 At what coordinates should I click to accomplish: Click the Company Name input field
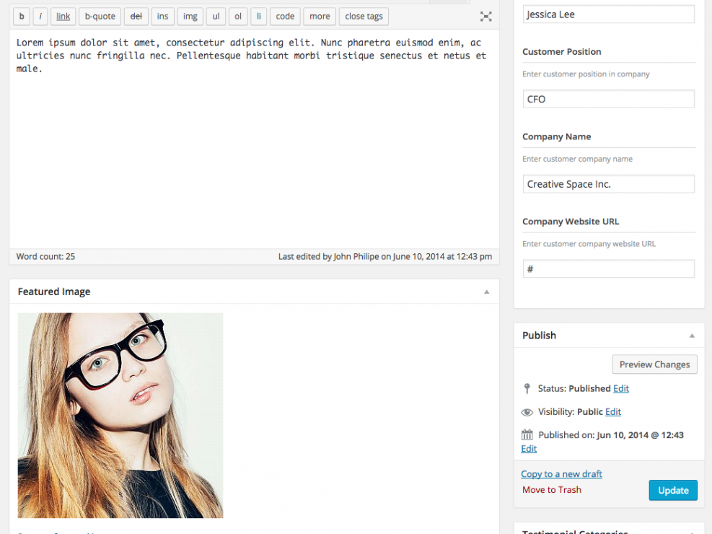pyautogui.click(x=608, y=184)
